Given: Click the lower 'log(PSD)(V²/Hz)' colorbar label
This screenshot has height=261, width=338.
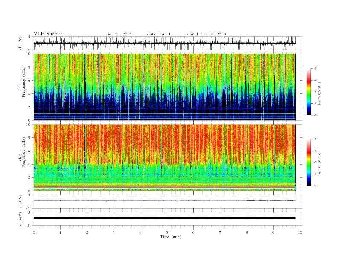Looking at the screenshot, I should (x=319, y=163).
